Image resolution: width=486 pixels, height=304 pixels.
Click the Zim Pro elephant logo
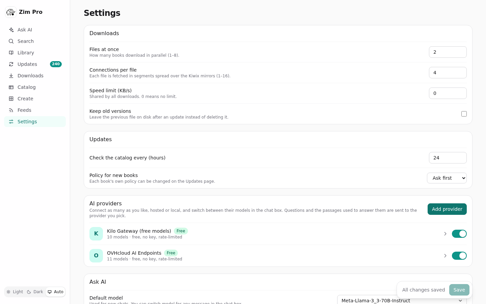pos(11,12)
